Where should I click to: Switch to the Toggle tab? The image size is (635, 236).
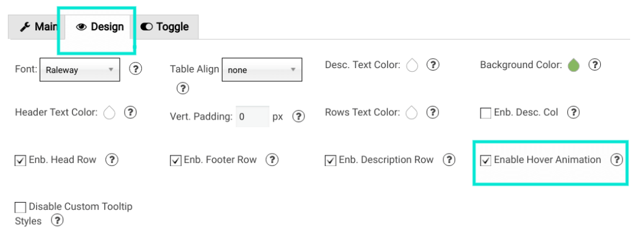coord(165,27)
